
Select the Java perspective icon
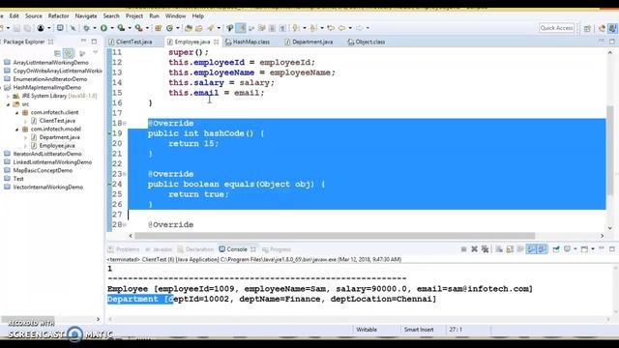[x=612, y=28]
